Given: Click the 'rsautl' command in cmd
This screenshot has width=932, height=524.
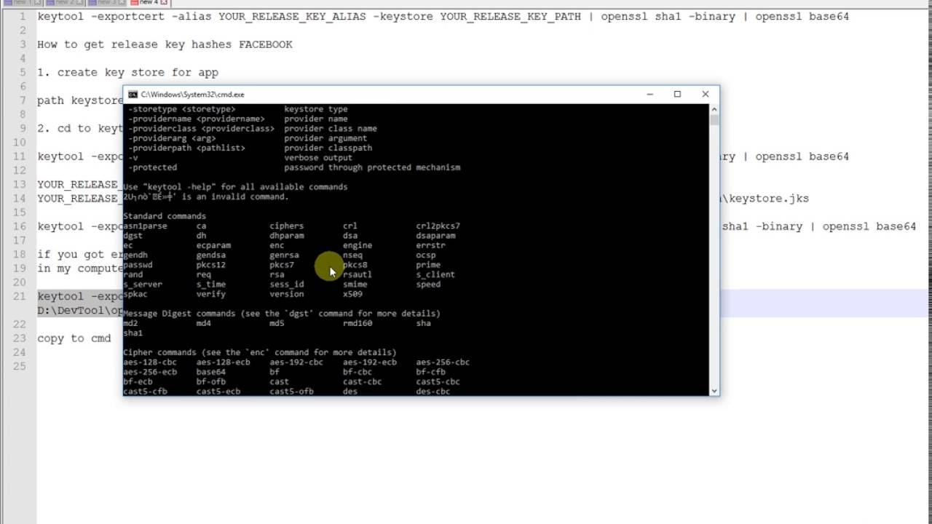Looking at the screenshot, I should click(358, 274).
